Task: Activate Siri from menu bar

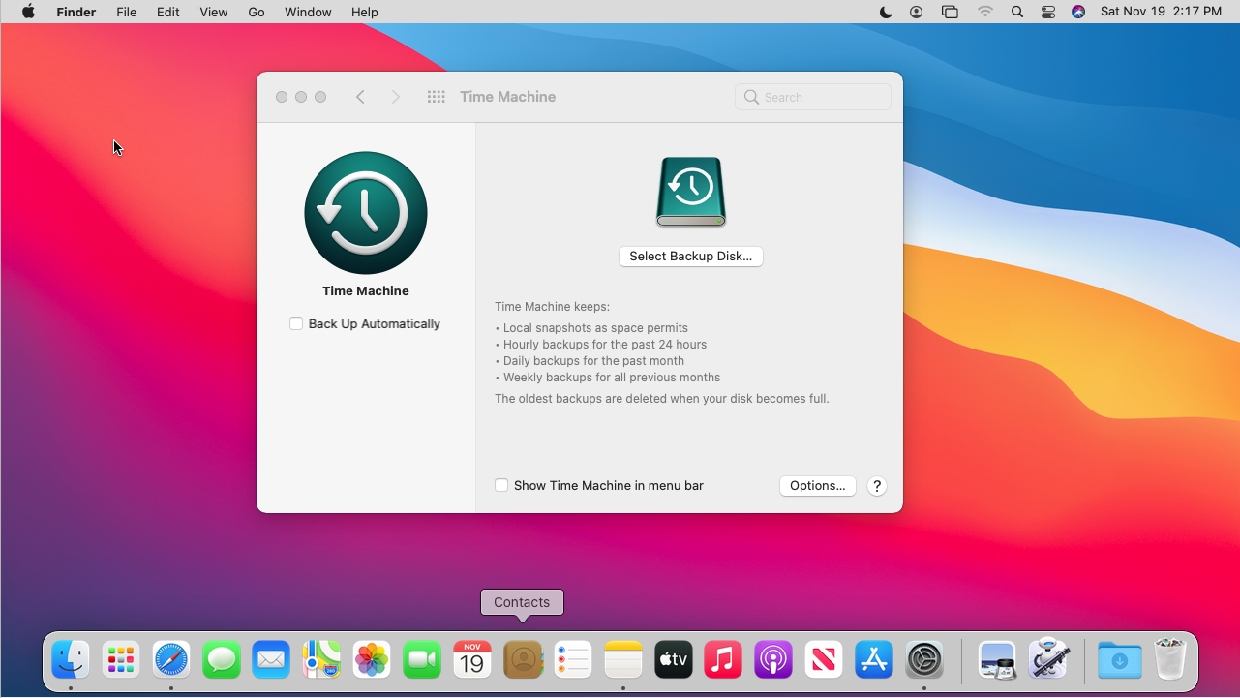Action: point(1078,12)
